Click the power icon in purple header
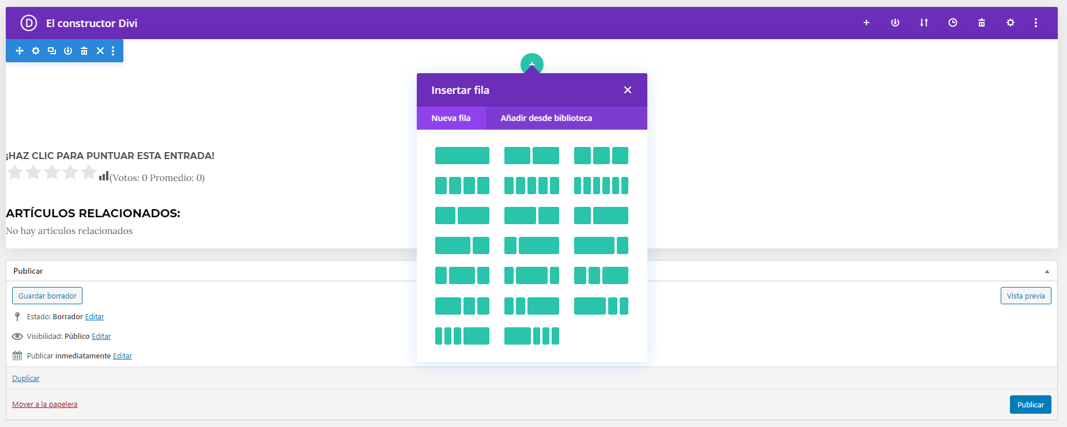Viewport: 1067px width, 427px height. tap(895, 22)
